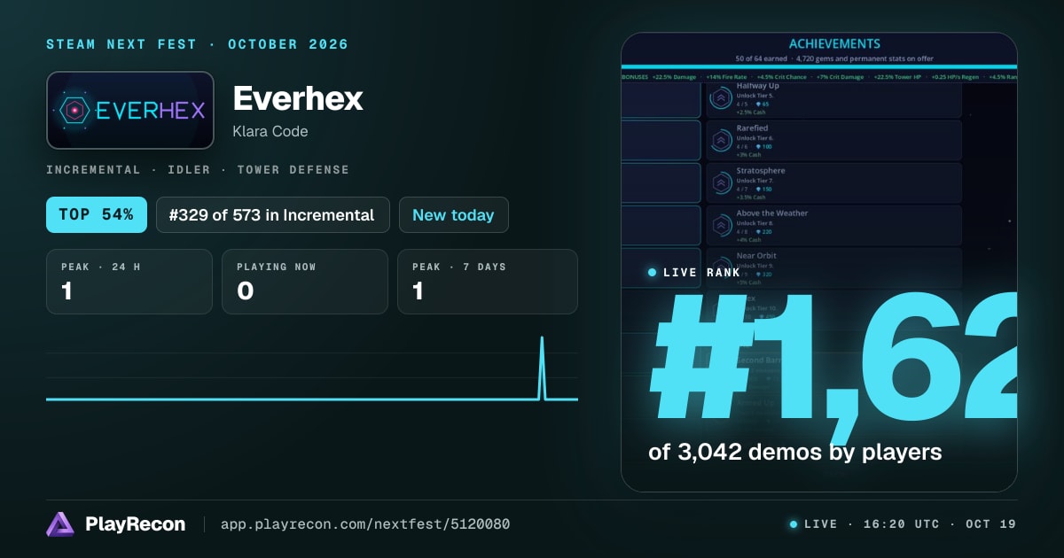Select the PEAK 7 DAYS stat card

[488, 282]
